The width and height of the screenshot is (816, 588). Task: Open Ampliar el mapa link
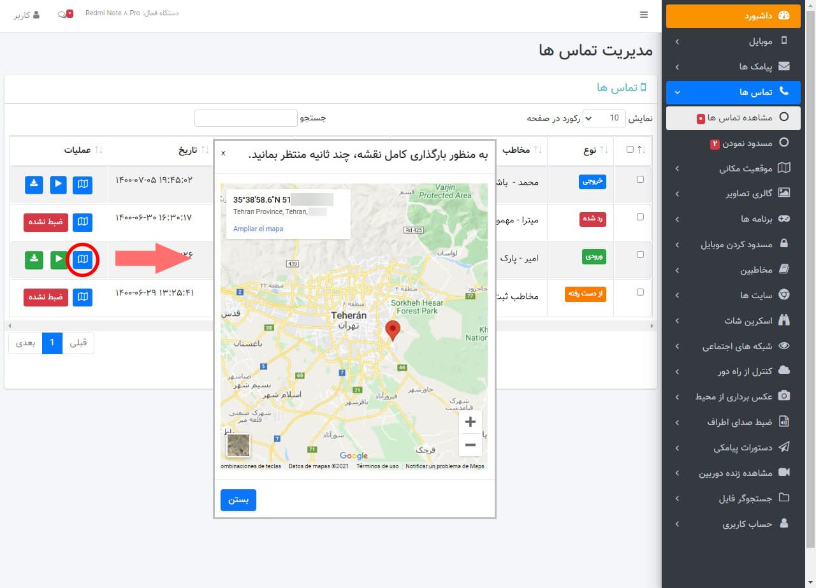click(258, 229)
